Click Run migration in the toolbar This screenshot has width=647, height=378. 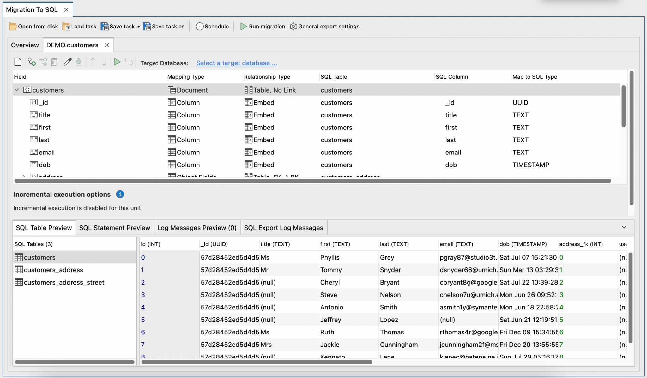(263, 27)
